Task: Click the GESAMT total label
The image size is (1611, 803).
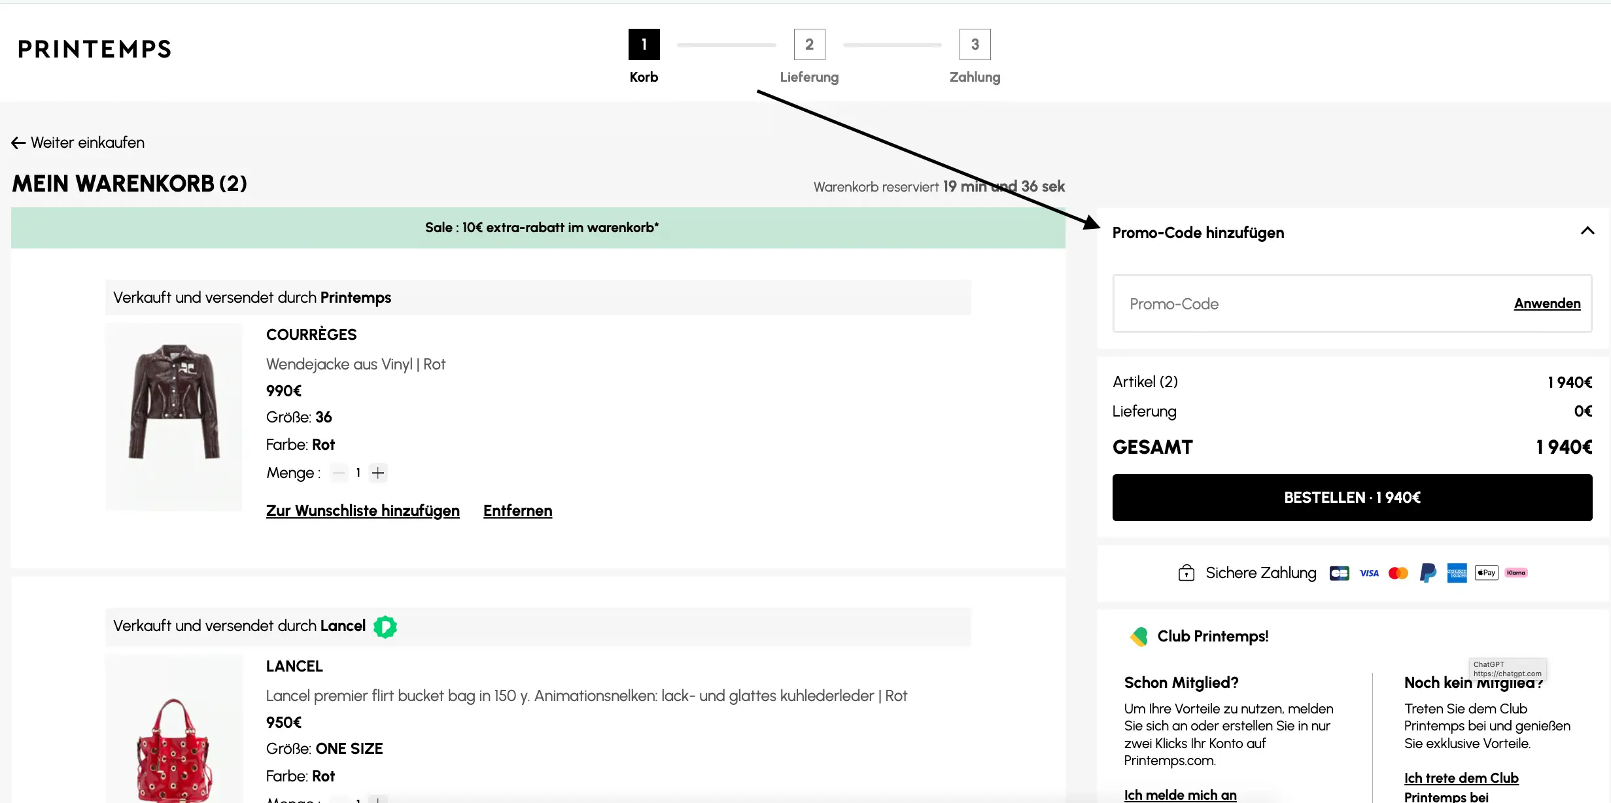Action: coord(1152,447)
